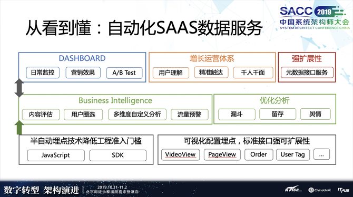The width and height of the screenshot is (353, 197).
Task: Click the IT168 logo in footer
Action: pos(293,189)
